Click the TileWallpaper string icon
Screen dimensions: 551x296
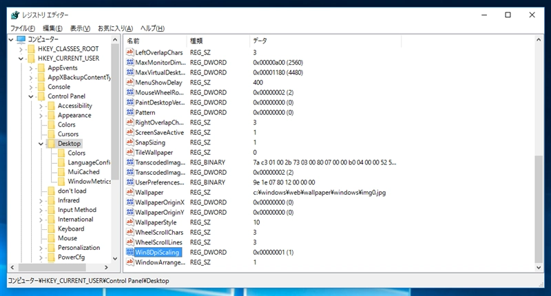coord(130,152)
